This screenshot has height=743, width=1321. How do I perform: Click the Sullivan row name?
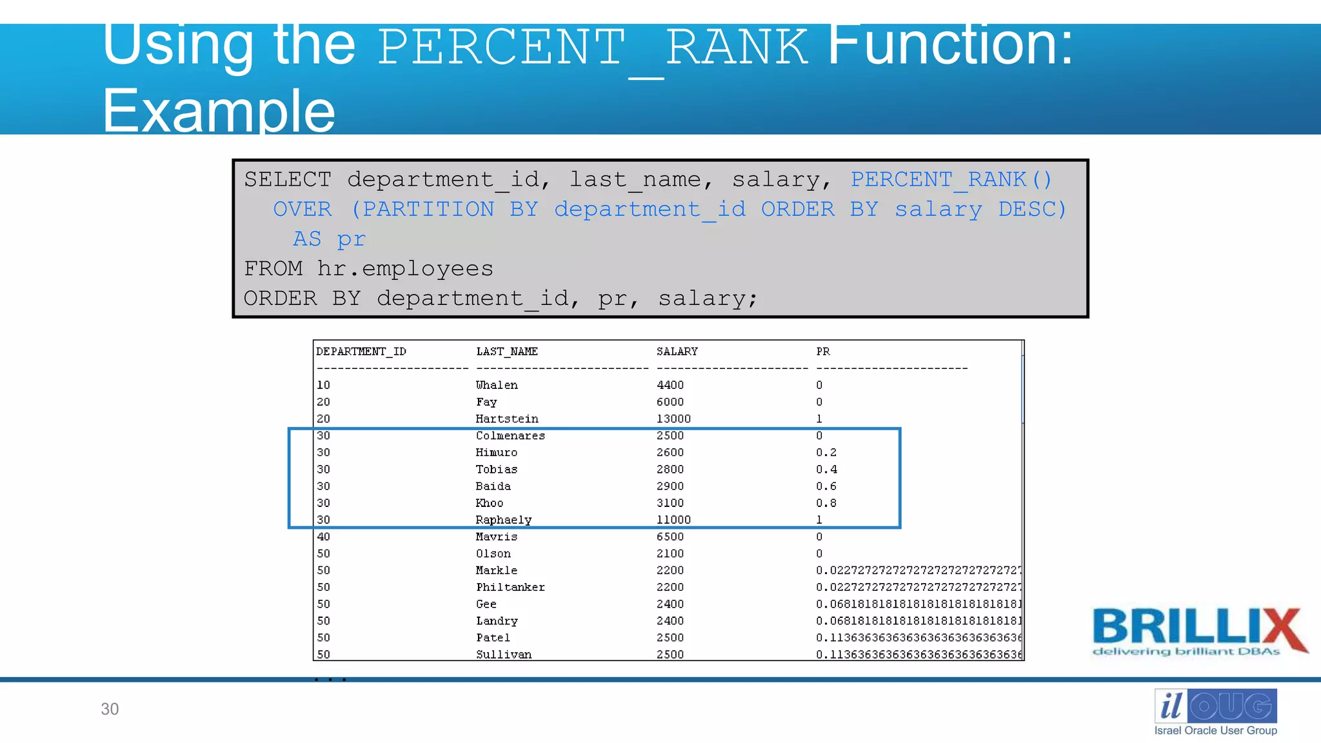point(504,654)
